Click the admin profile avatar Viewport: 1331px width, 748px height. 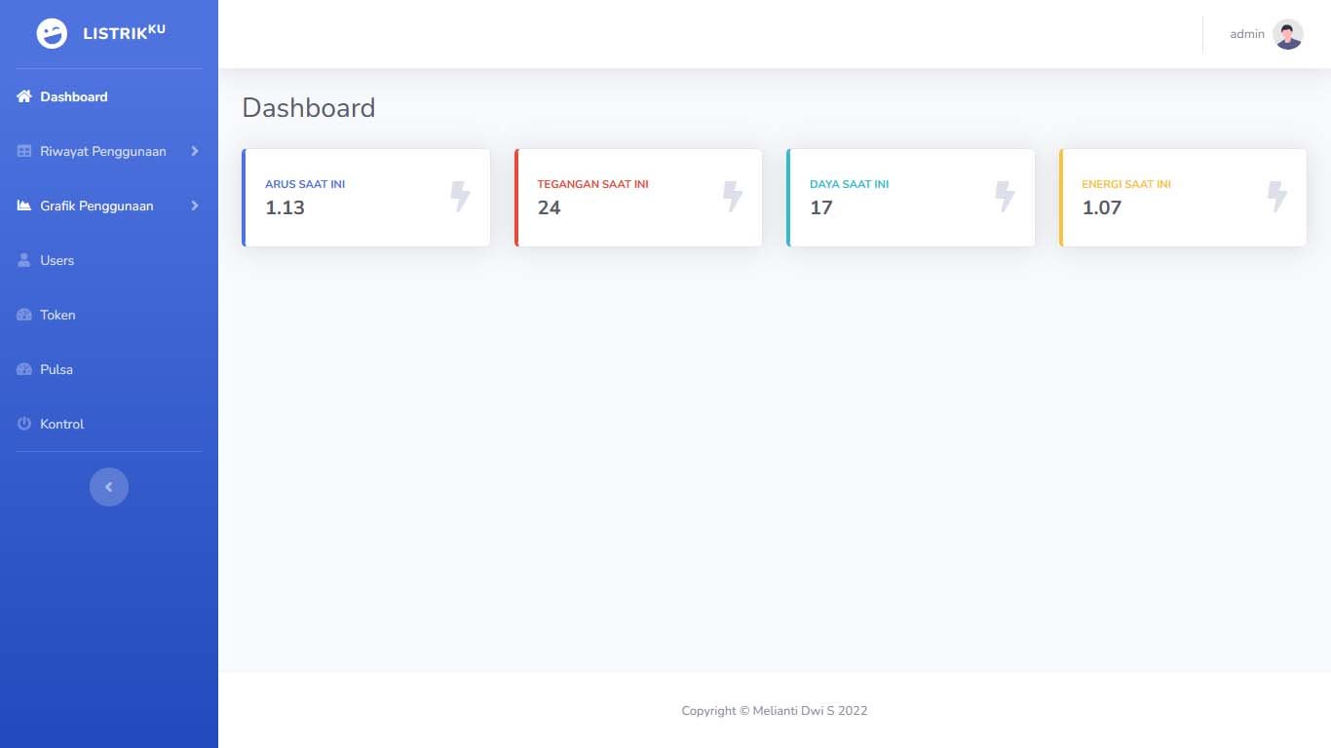(x=1288, y=34)
